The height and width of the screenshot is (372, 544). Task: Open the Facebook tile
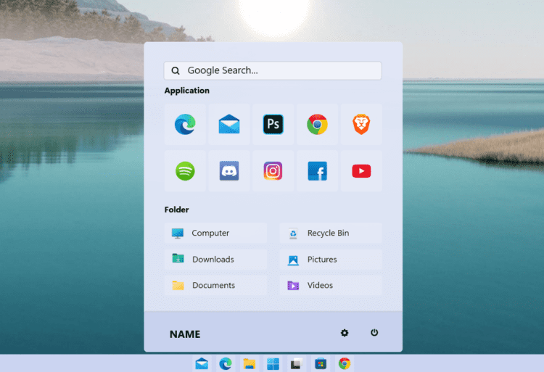(x=317, y=171)
